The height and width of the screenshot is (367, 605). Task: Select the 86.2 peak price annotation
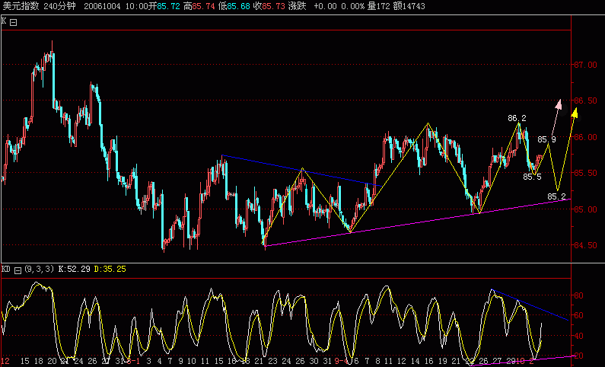tap(517, 118)
